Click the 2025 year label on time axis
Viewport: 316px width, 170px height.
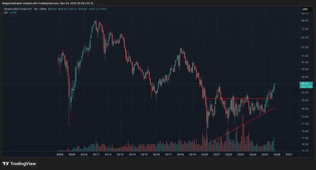pyautogui.click(x=265, y=155)
